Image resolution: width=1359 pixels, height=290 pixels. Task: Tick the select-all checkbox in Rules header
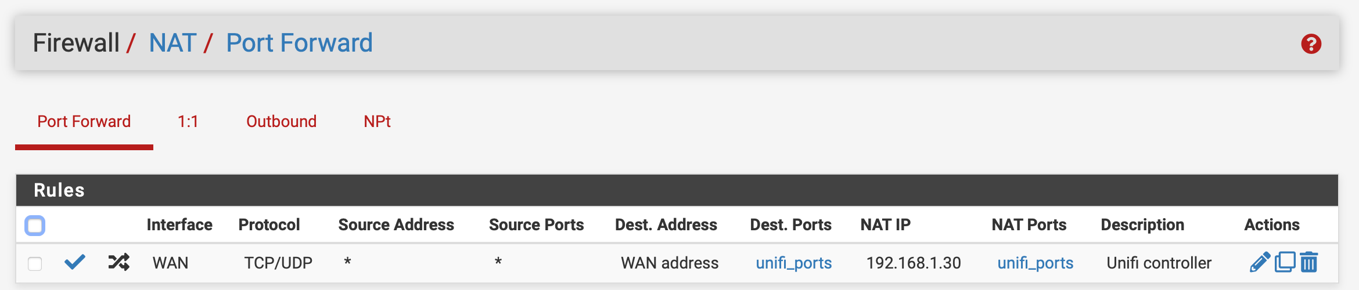click(x=35, y=225)
